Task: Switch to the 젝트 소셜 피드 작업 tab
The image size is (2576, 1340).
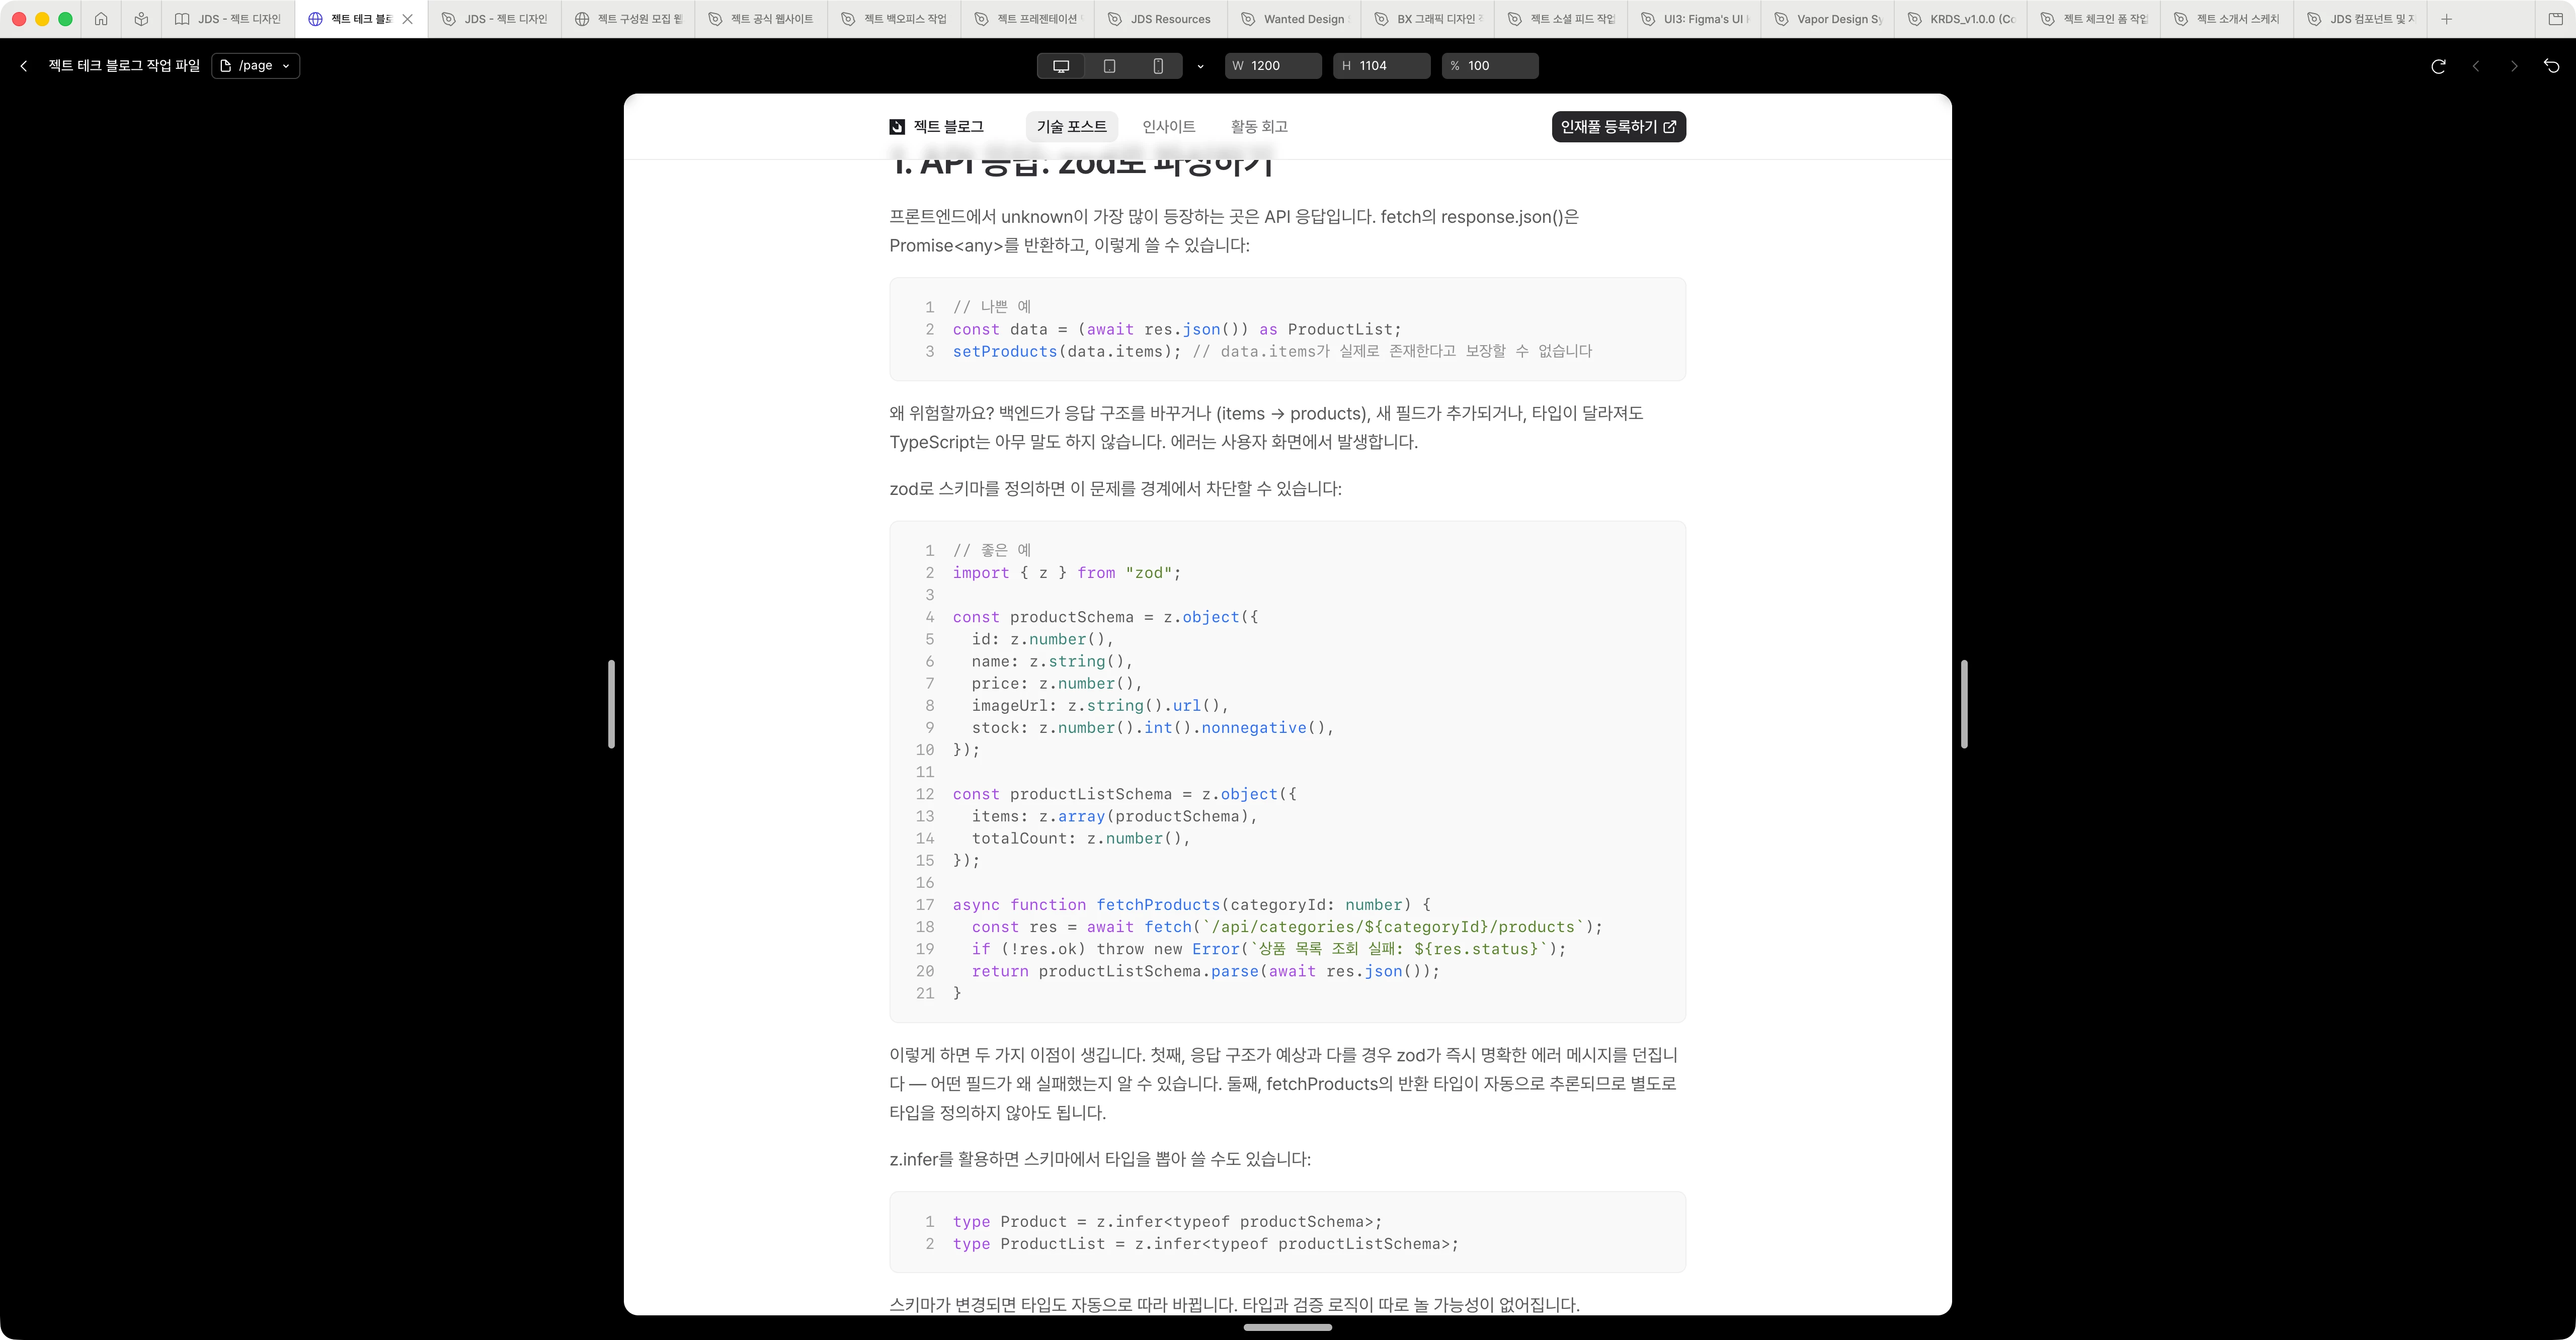Action: (x=1560, y=19)
